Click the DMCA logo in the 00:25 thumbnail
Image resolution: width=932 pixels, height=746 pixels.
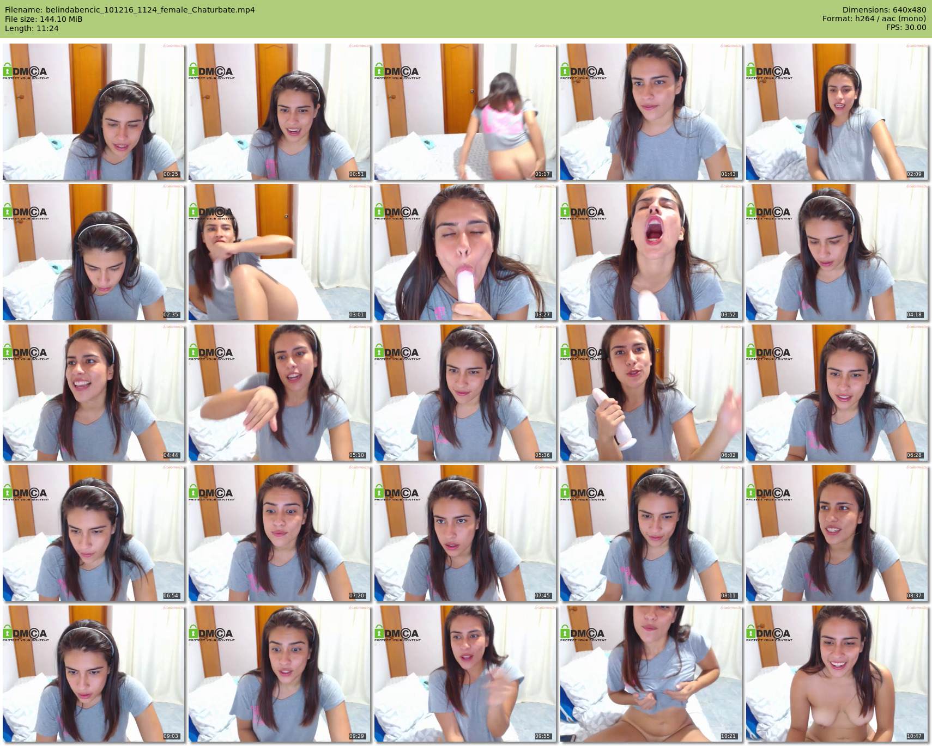point(26,72)
